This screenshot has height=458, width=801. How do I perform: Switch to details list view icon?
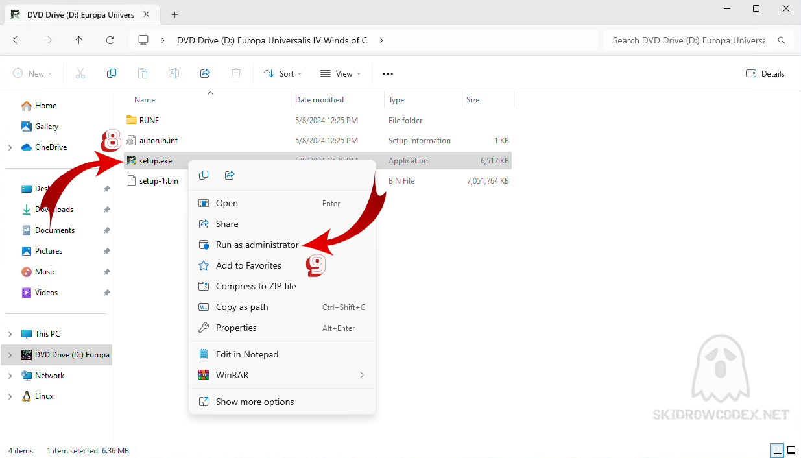click(777, 450)
